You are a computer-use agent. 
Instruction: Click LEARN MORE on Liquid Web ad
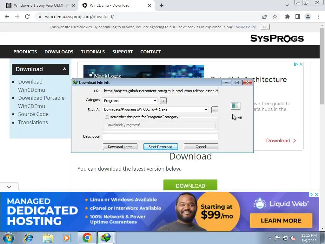pyautogui.click(x=281, y=220)
